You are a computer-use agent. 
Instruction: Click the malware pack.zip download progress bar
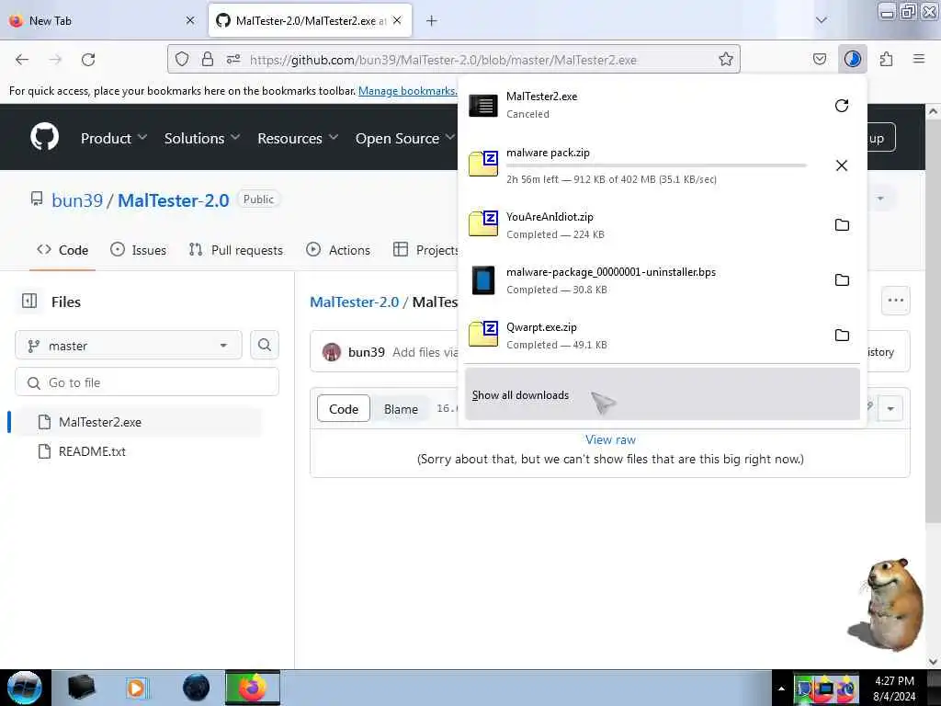coord(656,165)
